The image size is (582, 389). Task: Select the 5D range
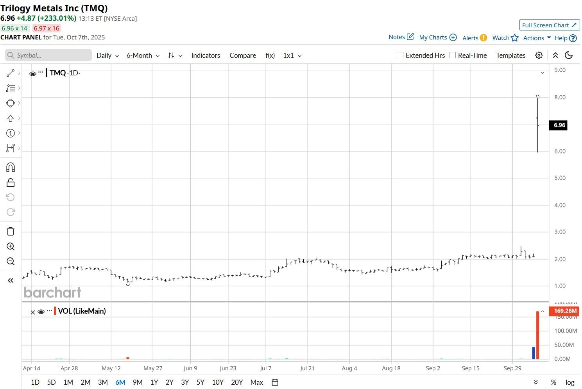tap(51, 382)
